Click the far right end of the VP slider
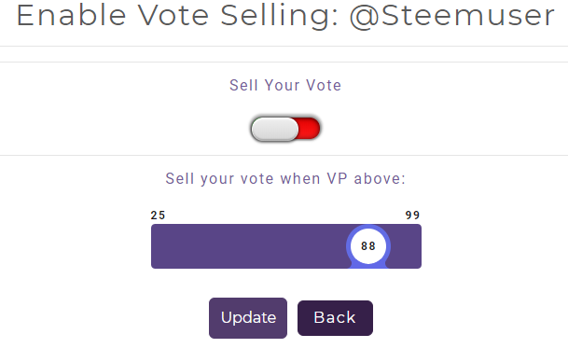Image resolution: width=568 pixels, height=362 pixels. point(419,246)
